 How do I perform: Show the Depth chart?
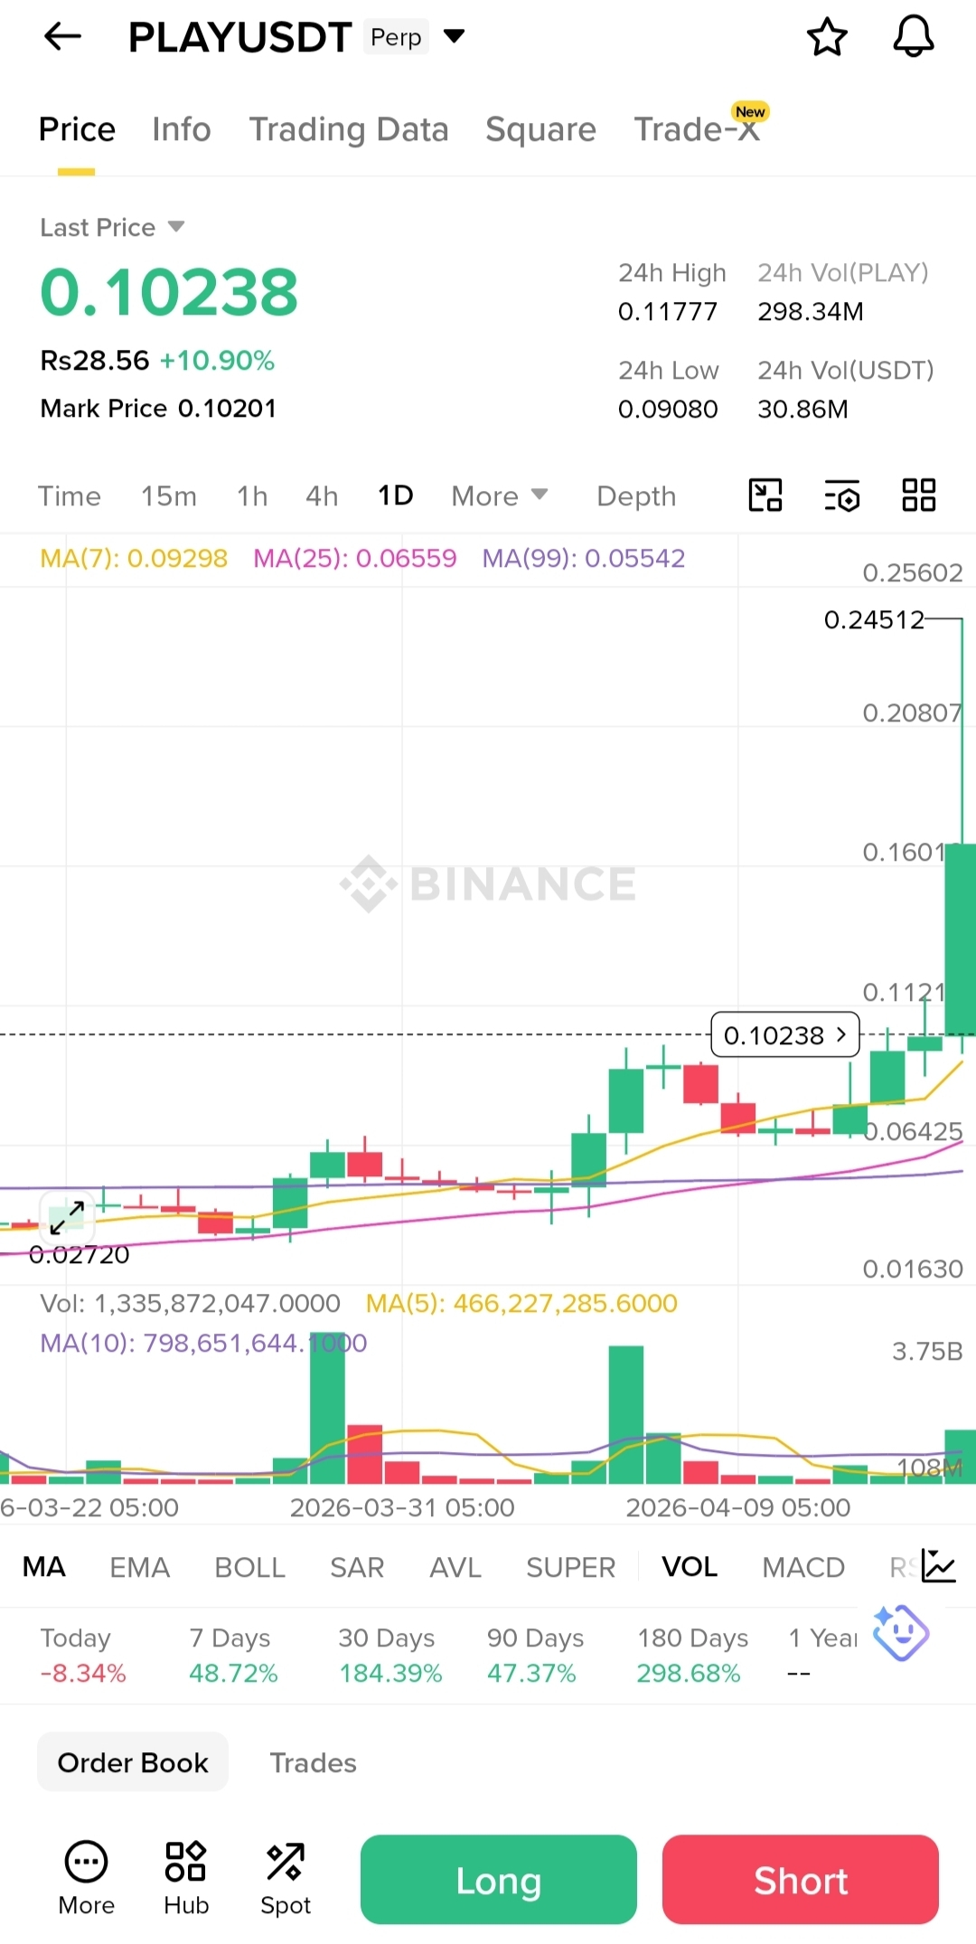[636, 495]
